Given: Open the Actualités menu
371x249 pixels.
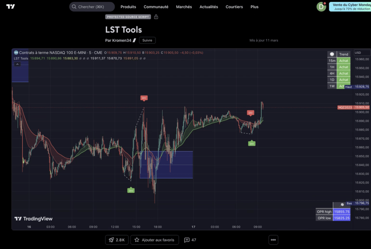Looking at the screenshot, I should pyautogui.click(x=209, y=7).
